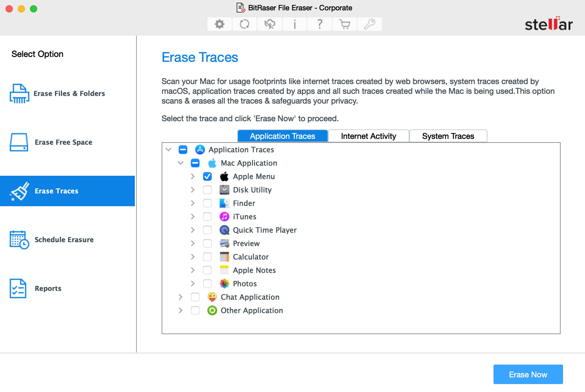Click the Other Application green icon
This screenshot has height=392, width=585.
point(212,310)
